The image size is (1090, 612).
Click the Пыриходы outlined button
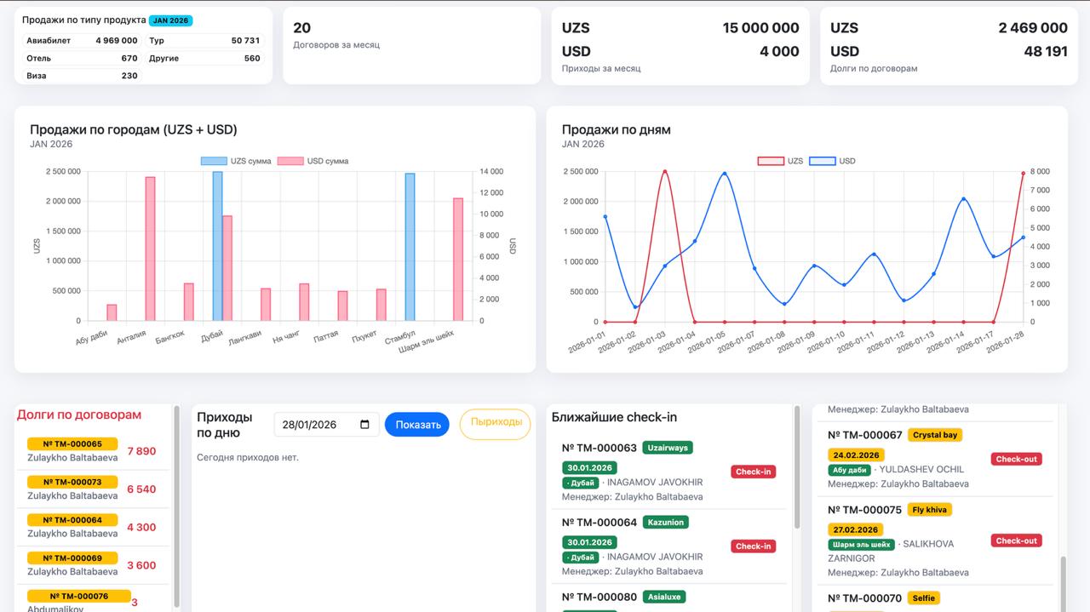pos(495,422)
